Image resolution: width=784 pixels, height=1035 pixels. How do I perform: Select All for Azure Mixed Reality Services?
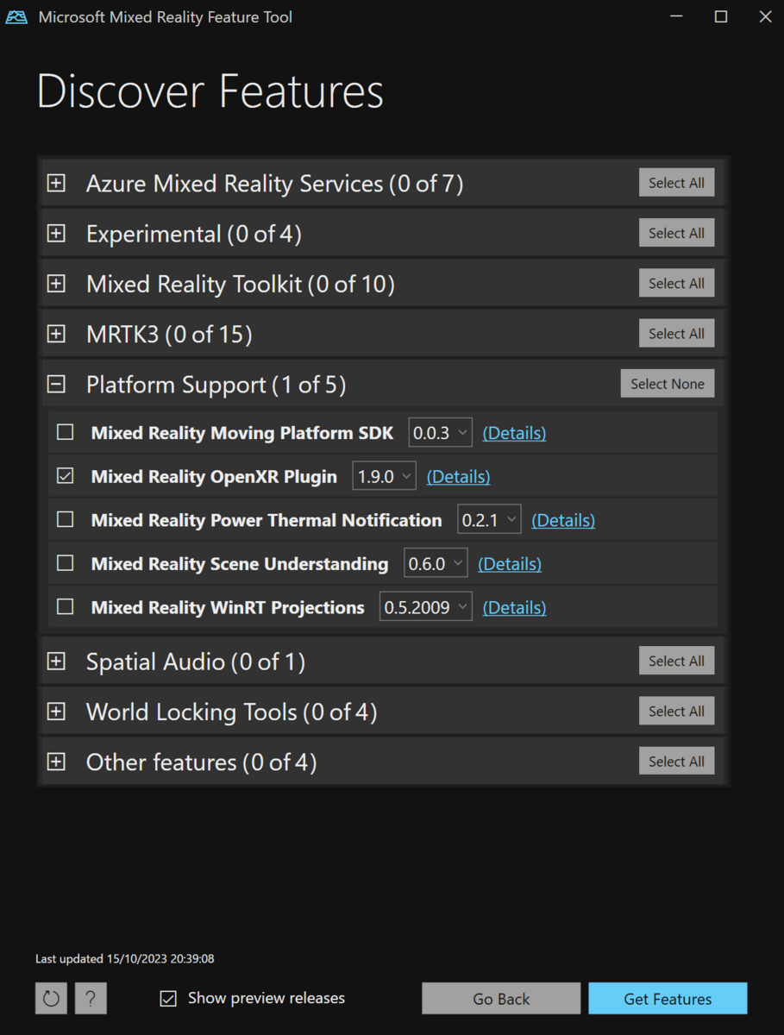click(676, 183)
